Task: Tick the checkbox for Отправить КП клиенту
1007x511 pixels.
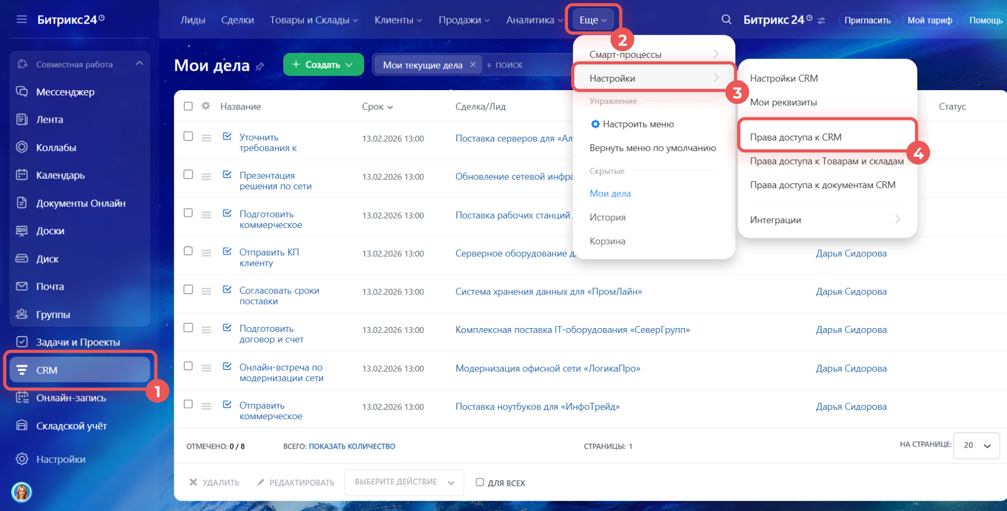Action: coord(188,251)
